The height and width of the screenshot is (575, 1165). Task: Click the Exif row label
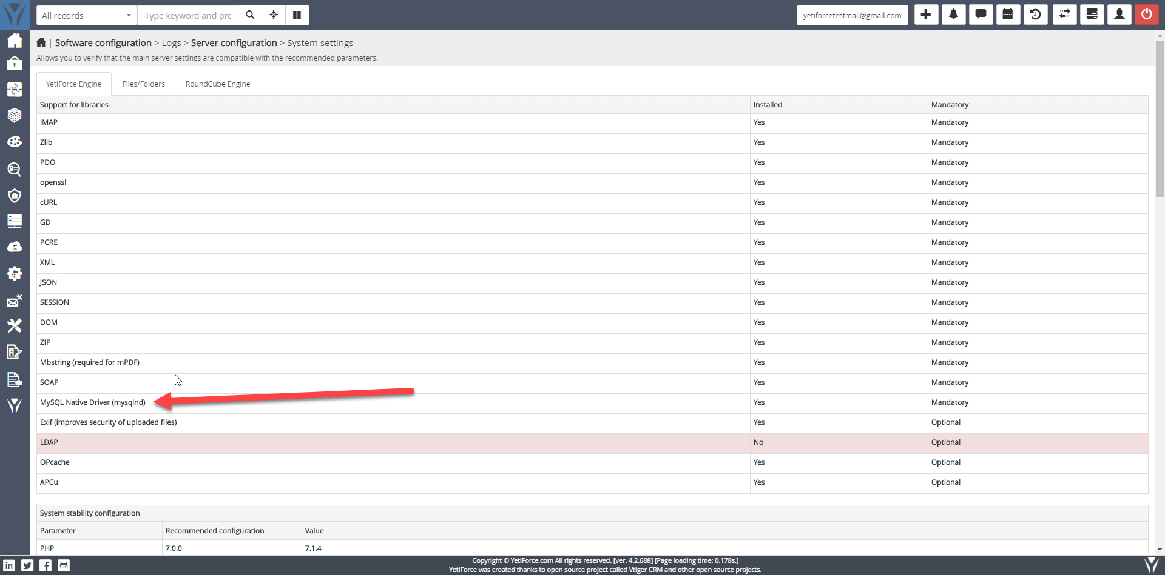[x=109, y=422]
